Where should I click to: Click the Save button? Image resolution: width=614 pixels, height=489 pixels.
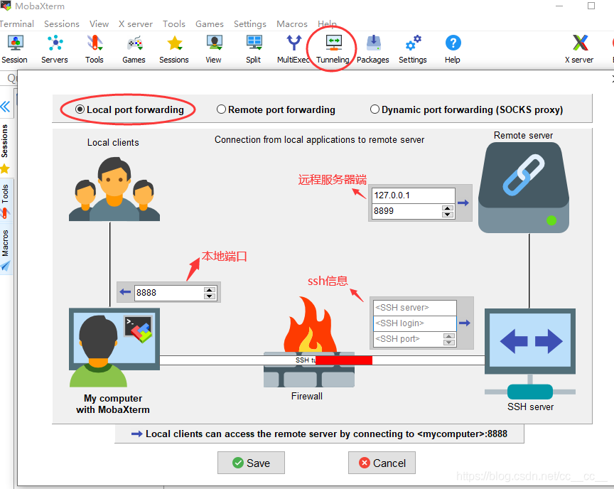pos(251,463)
